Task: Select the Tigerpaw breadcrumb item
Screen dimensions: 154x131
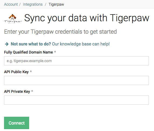Action: (56, 4)
